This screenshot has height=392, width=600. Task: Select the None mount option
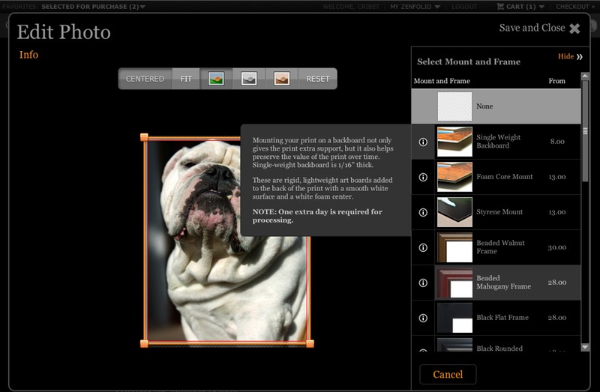495,106
